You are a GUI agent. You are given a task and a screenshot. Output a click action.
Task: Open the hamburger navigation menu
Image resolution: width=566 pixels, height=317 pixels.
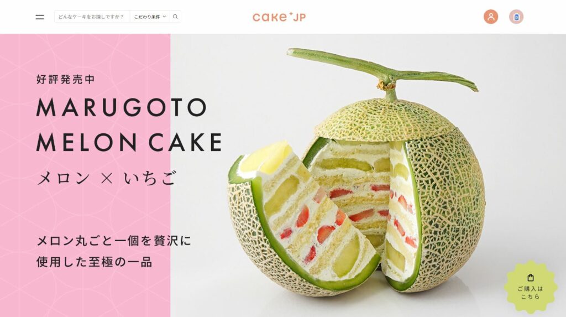point(40,17)
